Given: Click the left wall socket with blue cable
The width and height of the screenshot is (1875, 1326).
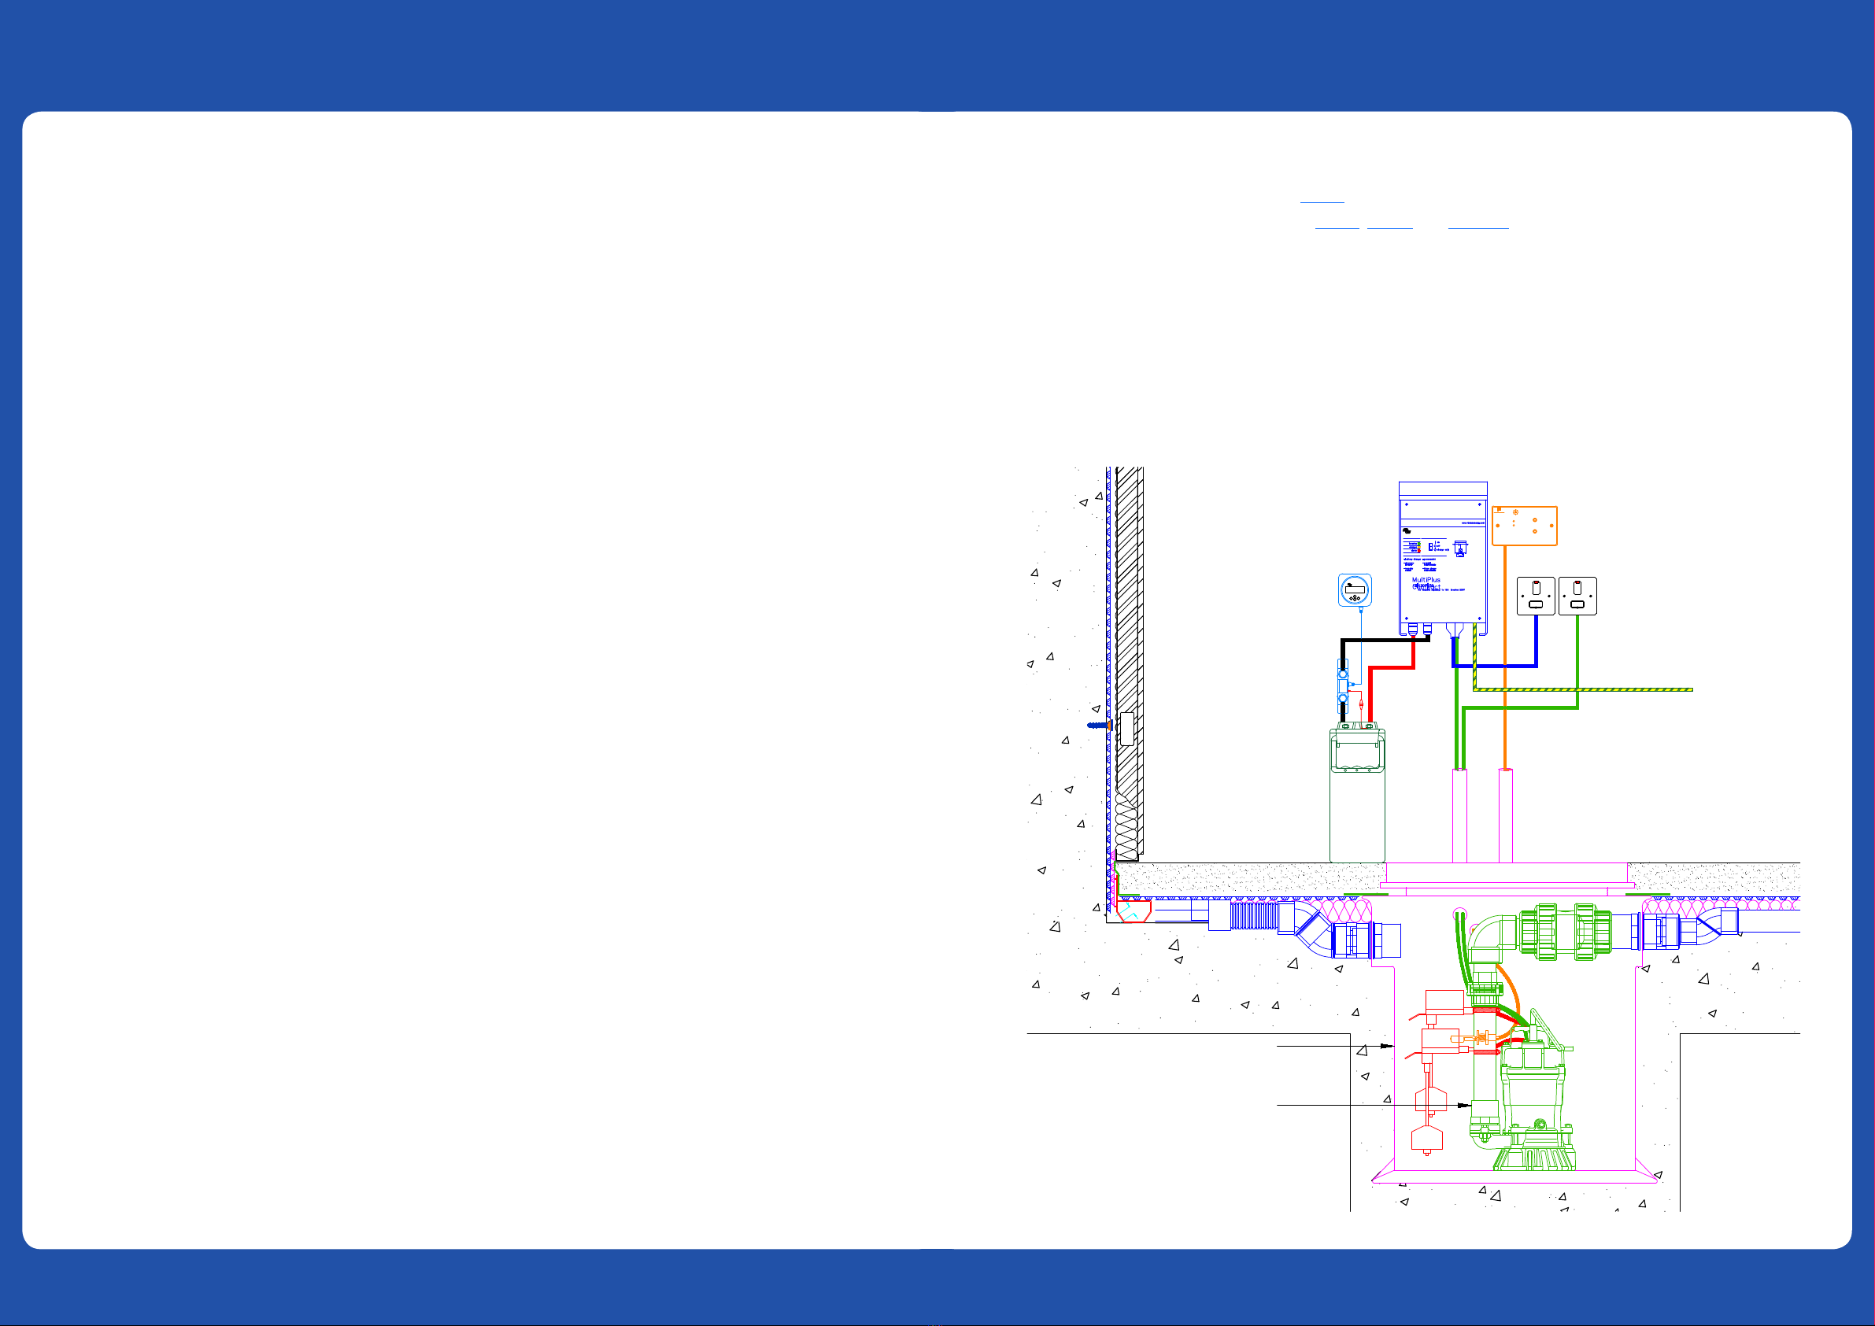Looking at the screenshot, I should pyautogui.click(x=1535, y=596).
